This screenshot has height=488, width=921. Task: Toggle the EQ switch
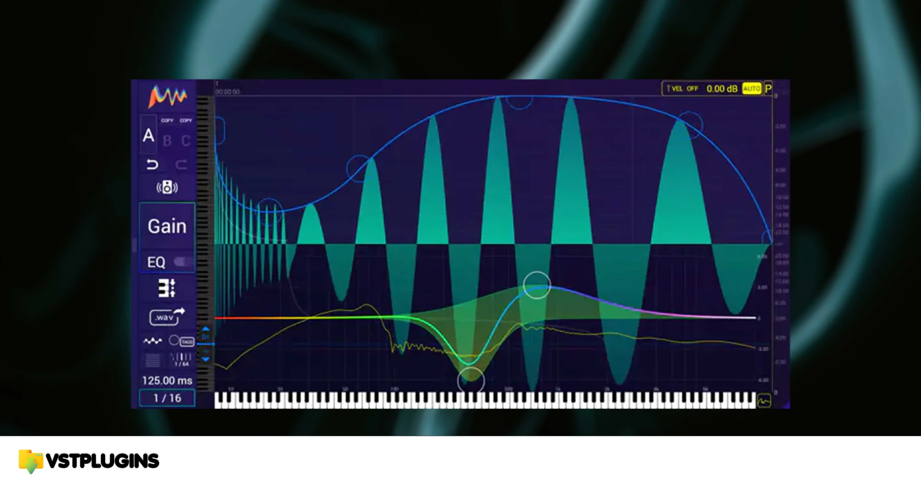tap(183, 262)
